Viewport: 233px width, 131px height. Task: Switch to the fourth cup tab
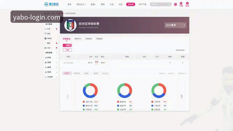99,39
